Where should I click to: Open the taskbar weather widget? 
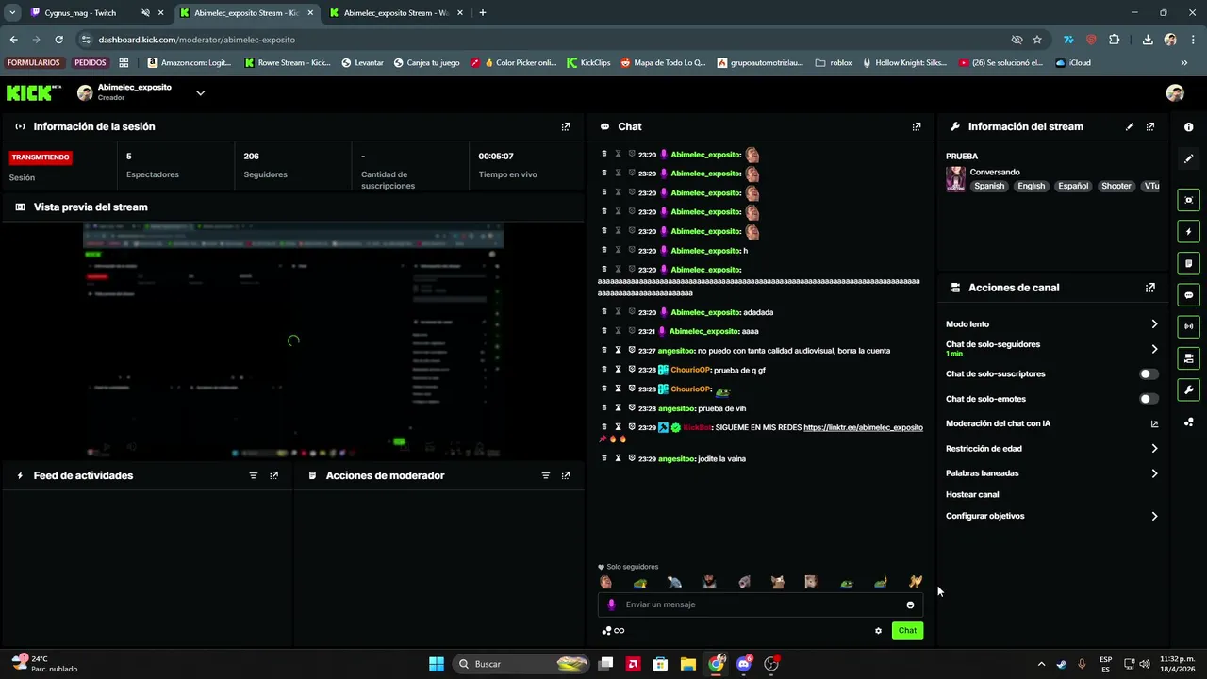pyautogui.click(x=45, y=664)
